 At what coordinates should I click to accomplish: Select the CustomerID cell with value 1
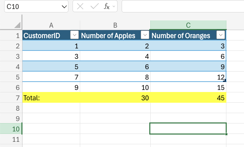point(51,46)
